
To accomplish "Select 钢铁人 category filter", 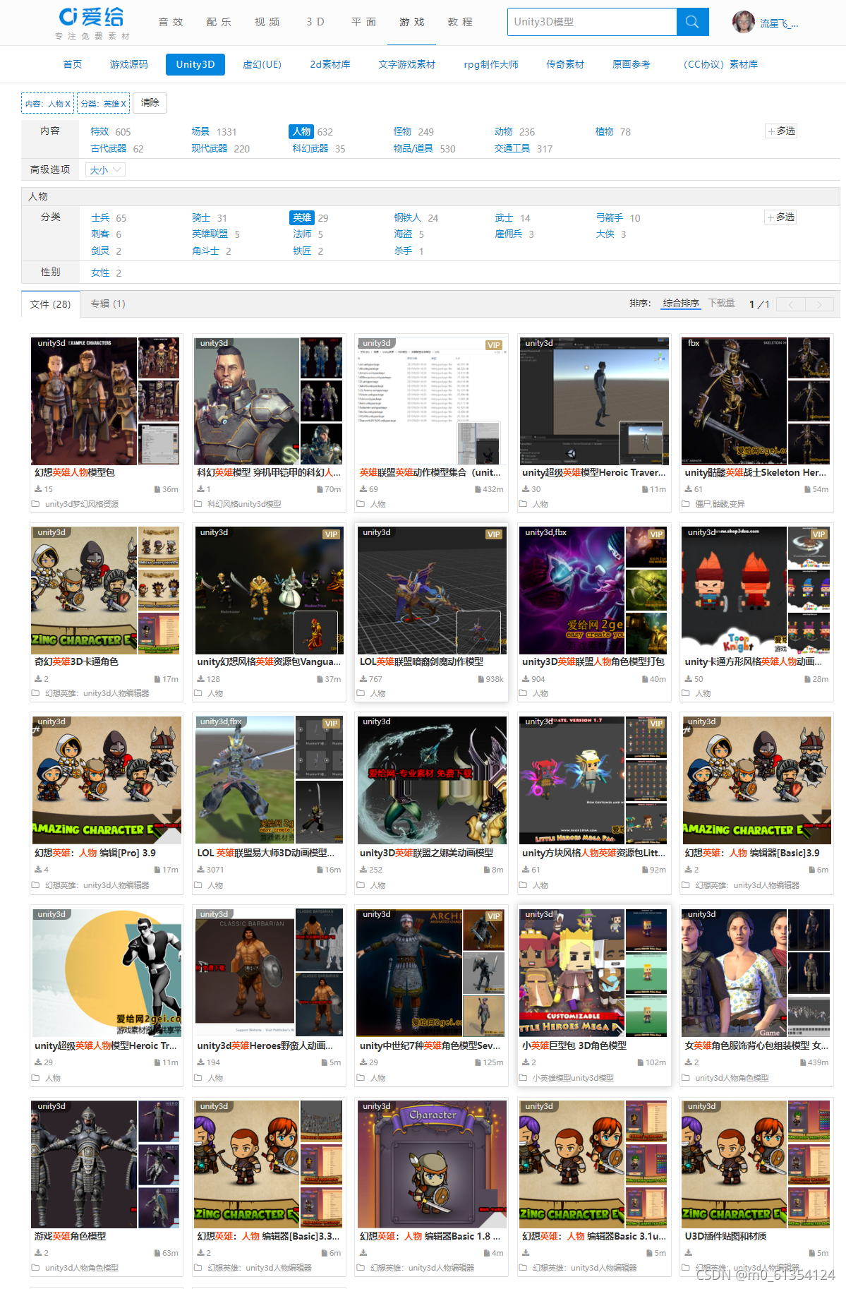I will tap(407, 217).
